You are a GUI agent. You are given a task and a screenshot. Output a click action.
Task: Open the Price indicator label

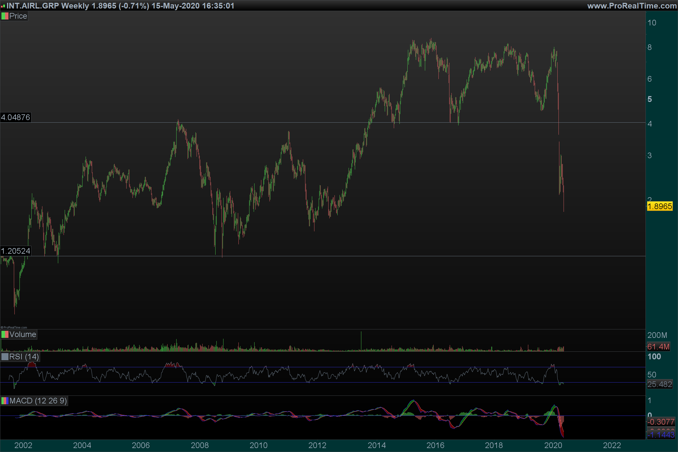18,16
